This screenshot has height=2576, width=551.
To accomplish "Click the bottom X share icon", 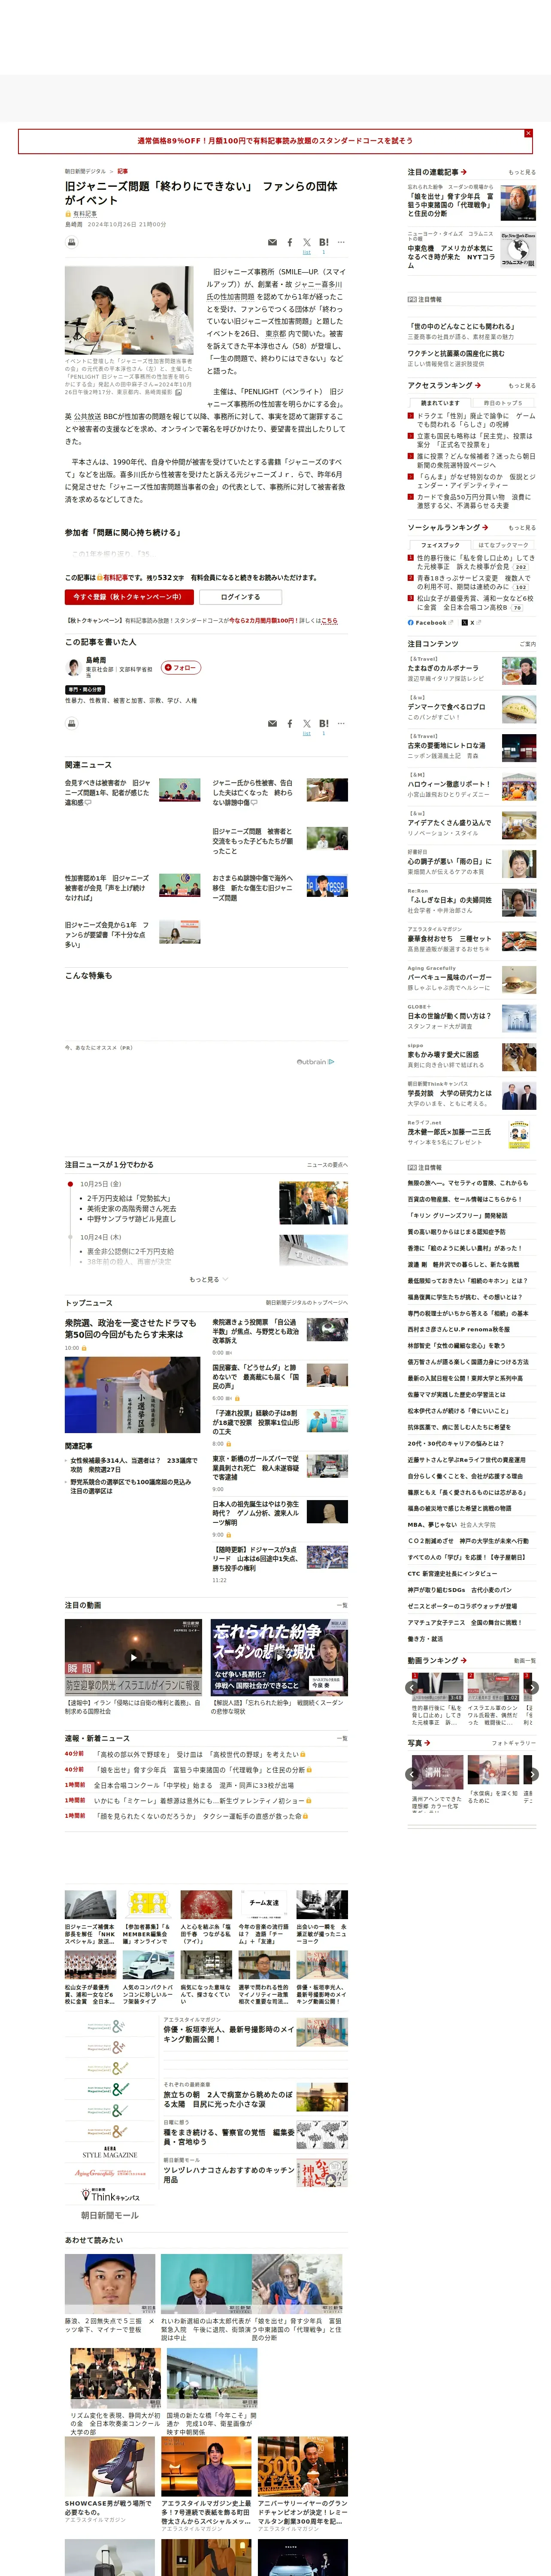I will [307, 723].
